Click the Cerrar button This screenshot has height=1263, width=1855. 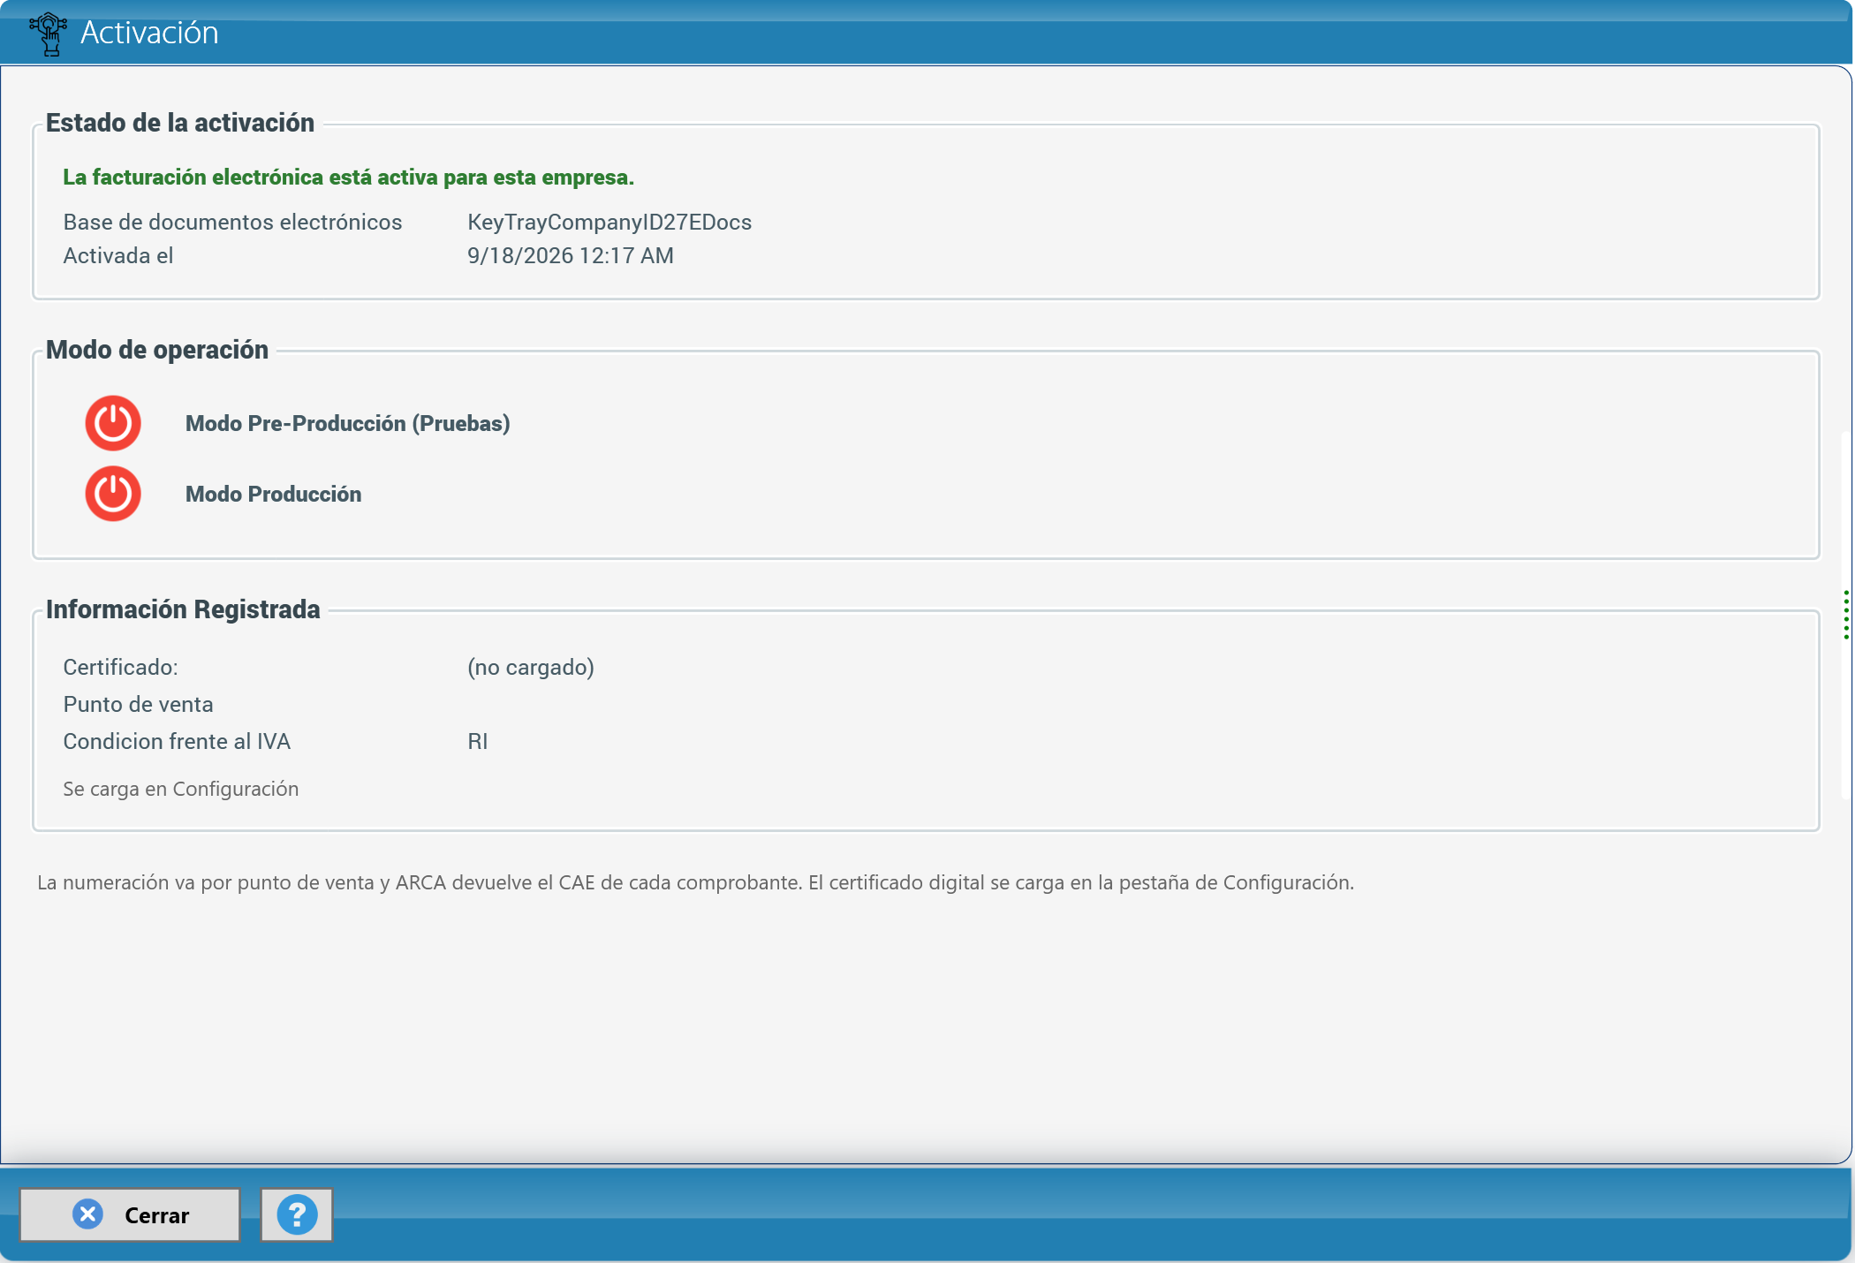coord(130,1214)
